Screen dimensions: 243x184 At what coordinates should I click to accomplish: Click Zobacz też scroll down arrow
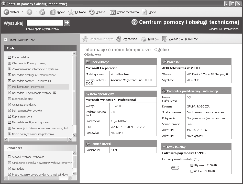coord(74,174)
